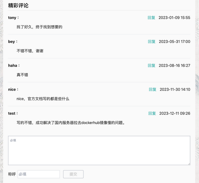Click the timestamp 2023-01-09 15:55
The image size is (199, 183).
click(174, 18)
